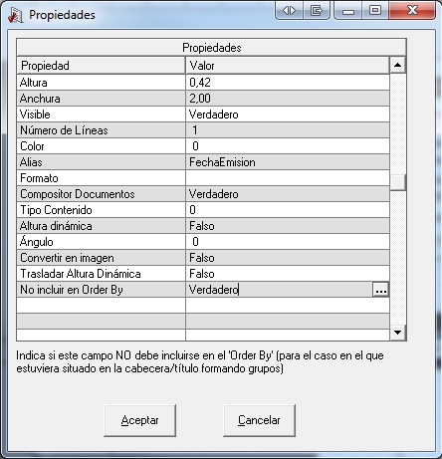Select the Altura dinámica Falso value

[288, 226]
